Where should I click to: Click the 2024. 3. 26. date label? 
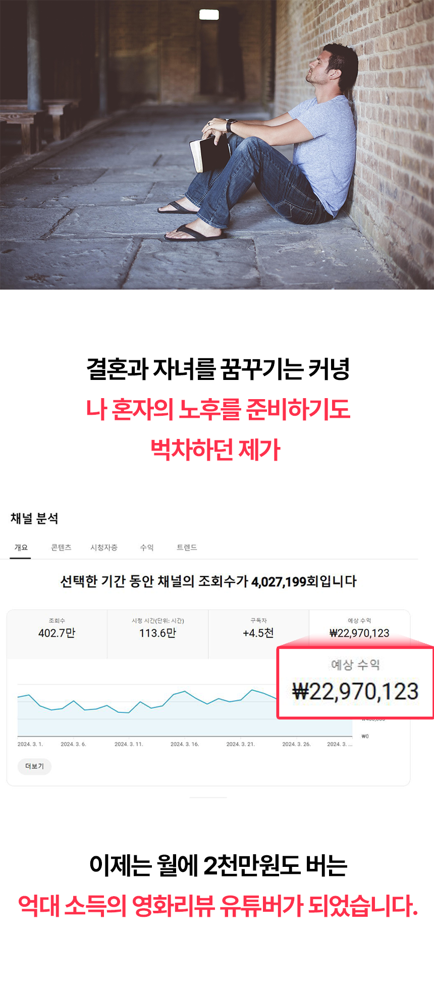click(297, 744)
